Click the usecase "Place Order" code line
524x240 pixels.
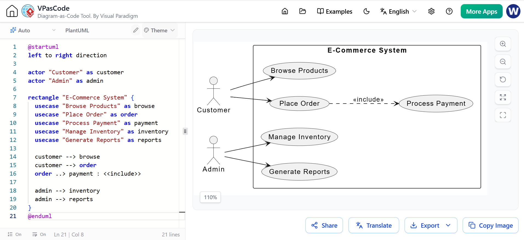86,115
